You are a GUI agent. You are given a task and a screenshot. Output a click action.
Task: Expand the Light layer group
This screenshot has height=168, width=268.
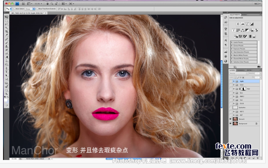tap(234, 81)
